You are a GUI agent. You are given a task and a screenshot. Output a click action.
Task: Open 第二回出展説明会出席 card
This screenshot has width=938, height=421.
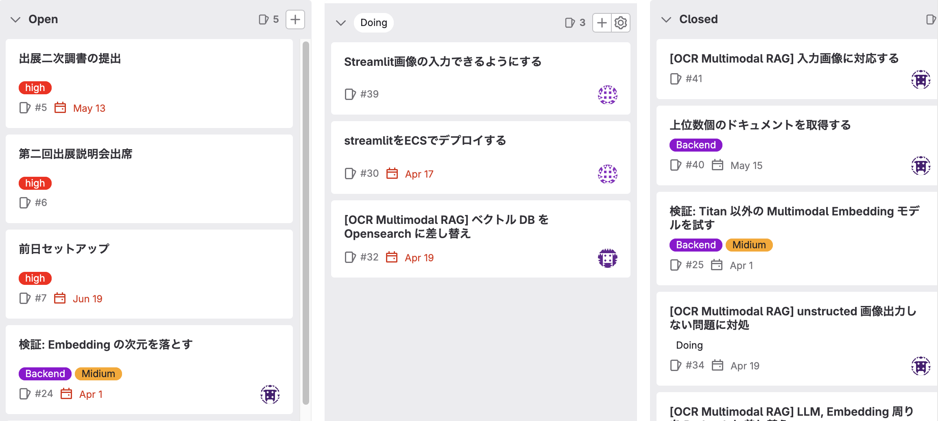tap(75, 154)
